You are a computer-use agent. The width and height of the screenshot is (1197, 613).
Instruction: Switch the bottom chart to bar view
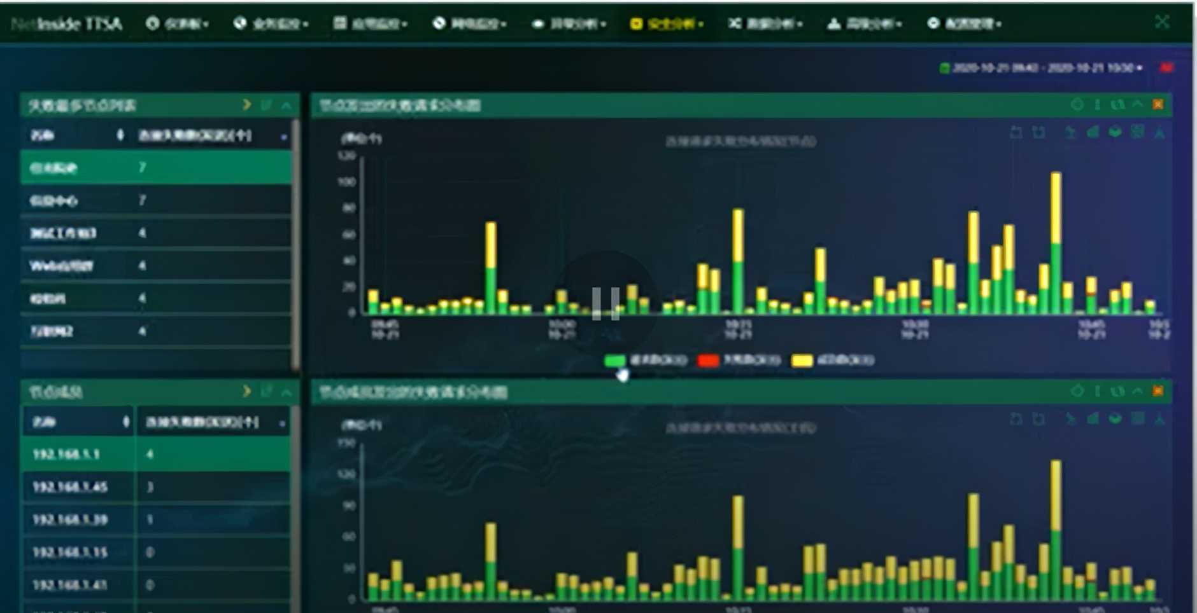[x=1093, y=418]
